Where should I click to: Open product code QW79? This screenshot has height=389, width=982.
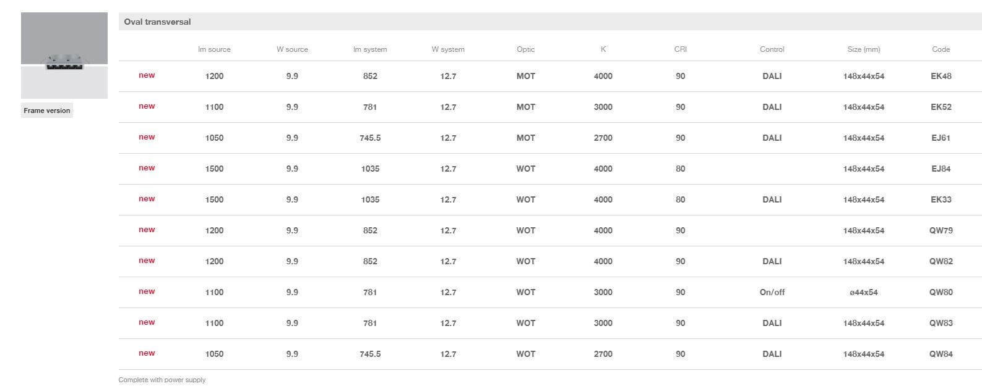pos(941,230)
